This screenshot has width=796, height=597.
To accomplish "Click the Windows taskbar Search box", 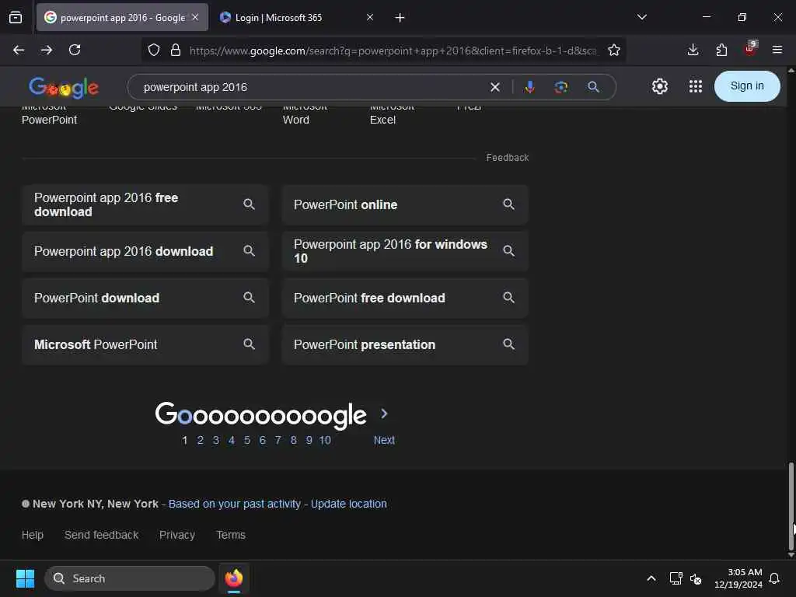I will pos(130,578).
